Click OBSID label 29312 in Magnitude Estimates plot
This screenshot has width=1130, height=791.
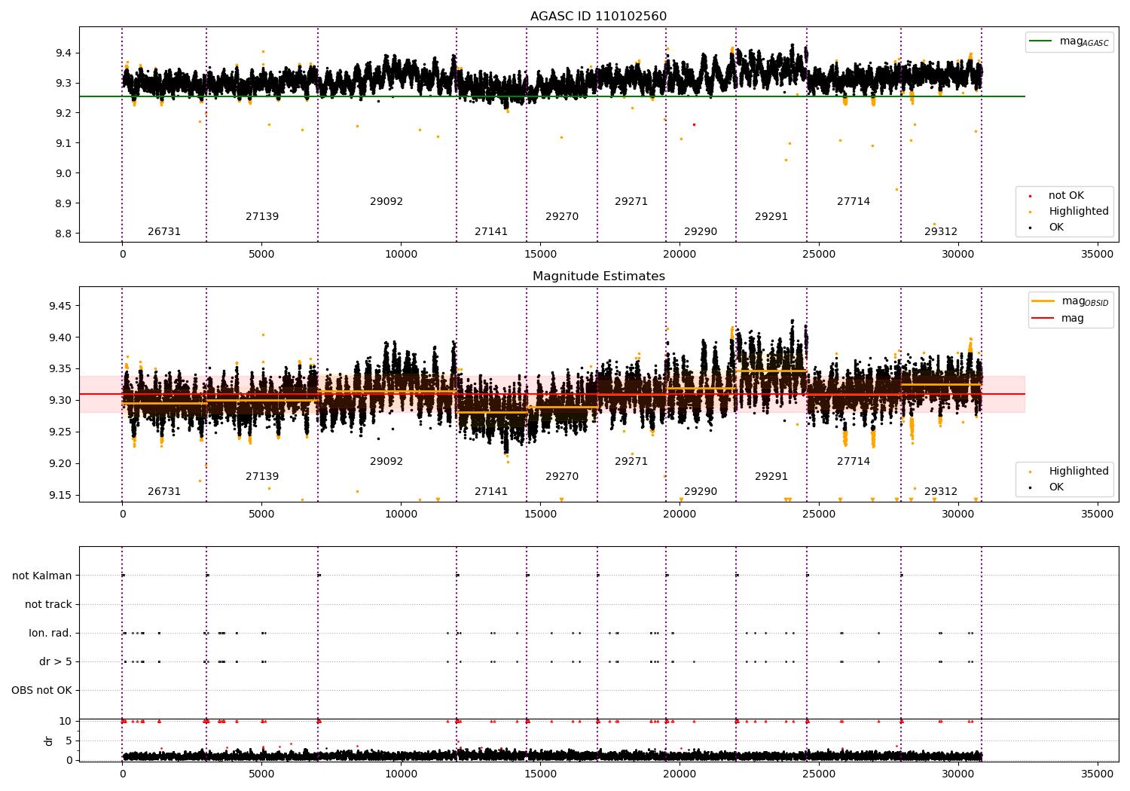click(941, 492)
